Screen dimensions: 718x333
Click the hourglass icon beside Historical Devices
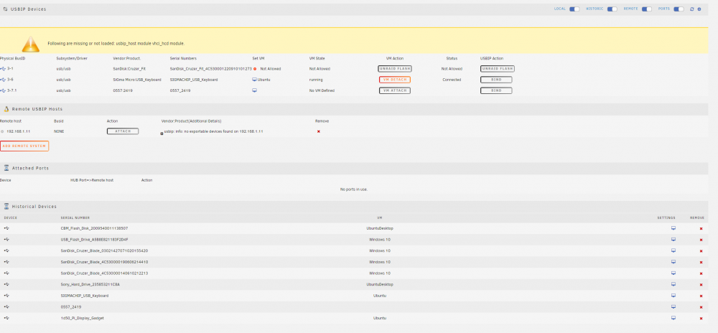coord(6,206)
